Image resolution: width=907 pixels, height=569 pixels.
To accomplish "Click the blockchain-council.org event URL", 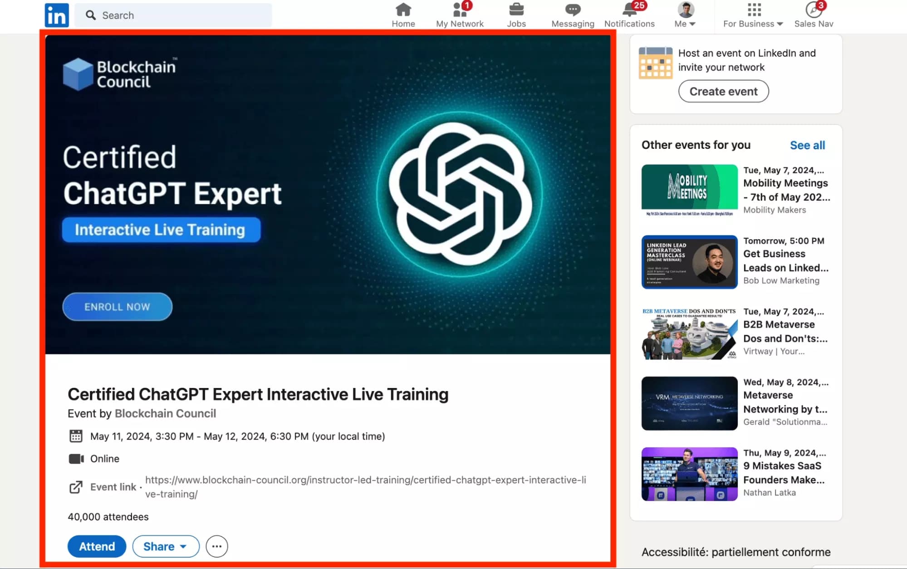I will pos(365,480).
